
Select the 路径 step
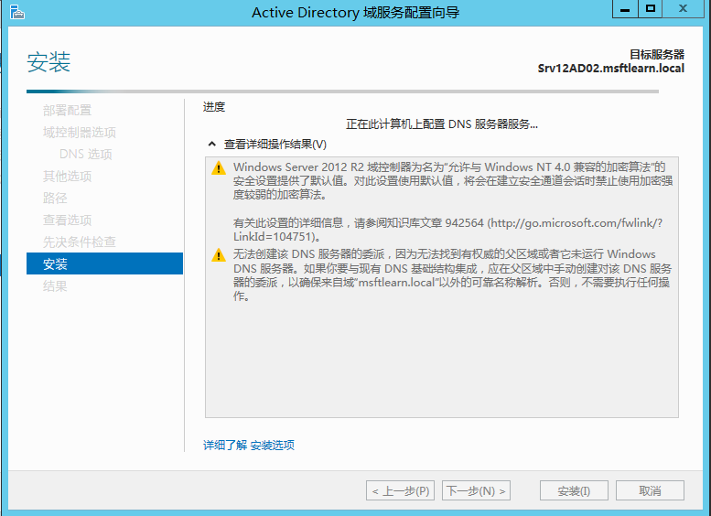55,198
